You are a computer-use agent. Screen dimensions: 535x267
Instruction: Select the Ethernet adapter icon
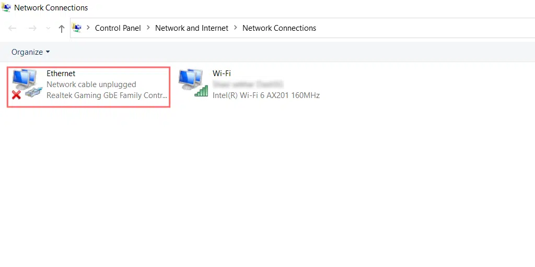[27, 84]
